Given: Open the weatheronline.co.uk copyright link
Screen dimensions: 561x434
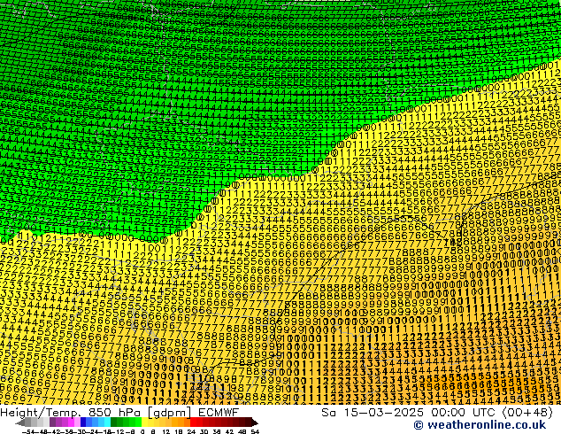Looking at the screenshot, I should click(x=480, y=425).
